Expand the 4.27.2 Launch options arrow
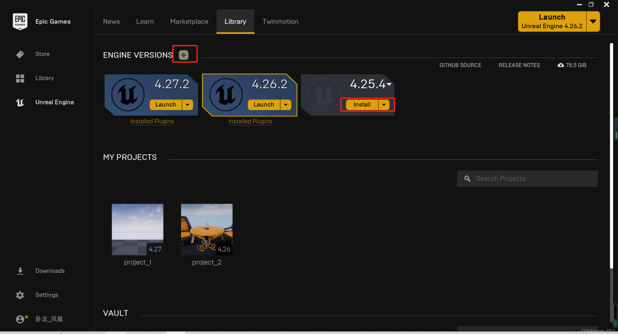Viewport: 618px width, 334px height. [188, 104]
